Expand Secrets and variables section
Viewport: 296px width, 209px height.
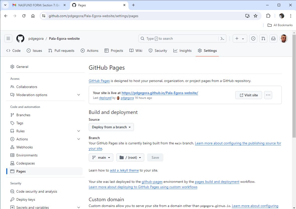tap(45, 207)
